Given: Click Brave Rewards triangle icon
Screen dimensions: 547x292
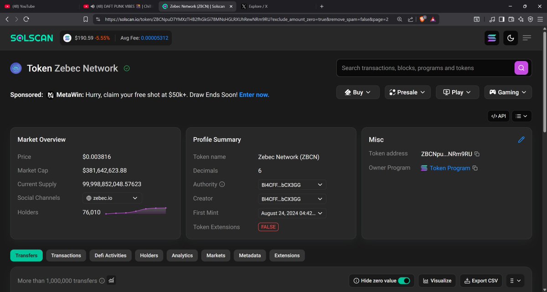Looking at the screenshot, I should coord(433,19).
